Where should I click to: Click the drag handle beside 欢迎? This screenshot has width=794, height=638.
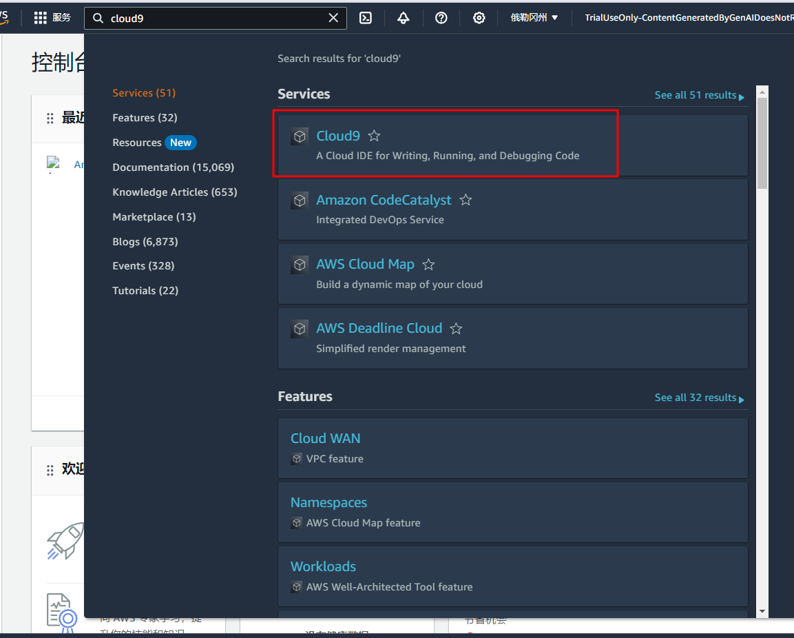[50, 471]
